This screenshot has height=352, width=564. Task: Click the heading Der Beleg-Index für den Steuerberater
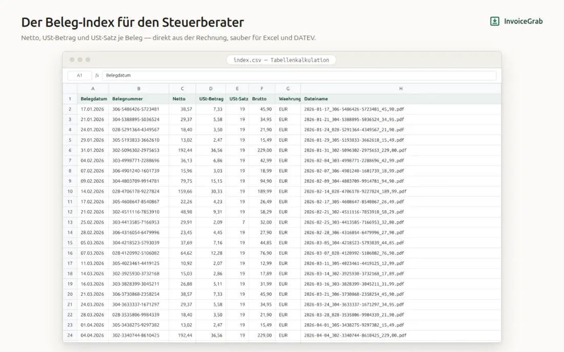[132, 22]
